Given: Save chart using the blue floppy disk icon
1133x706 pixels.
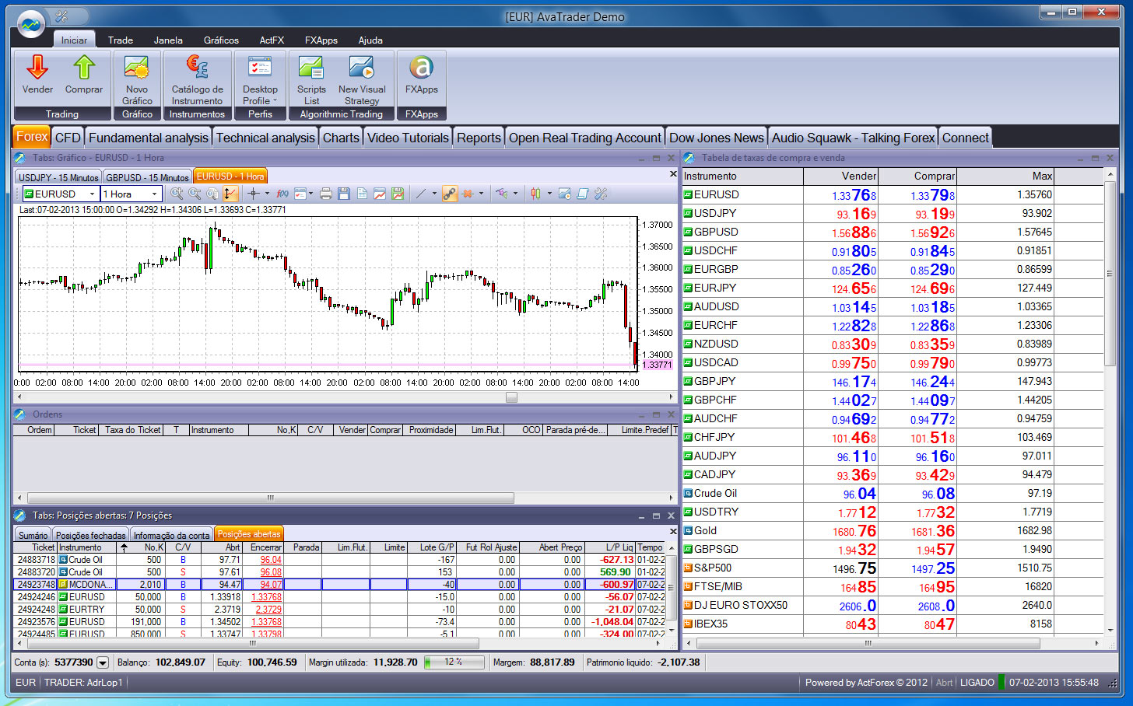Looking at the screenshot, I should click(344, 194).
